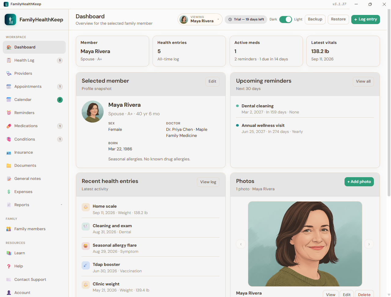
Task: Open Expenses from sidebar
Action: coord(34,192)
